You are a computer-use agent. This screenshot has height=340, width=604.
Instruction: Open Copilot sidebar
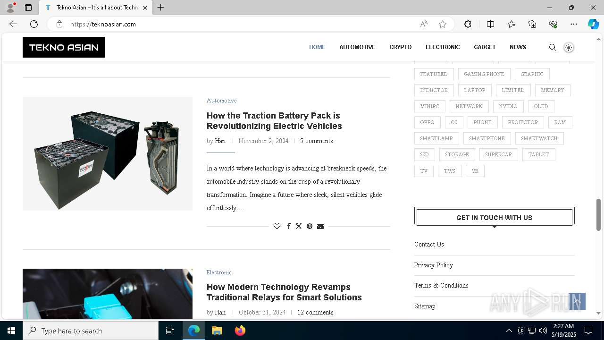click(593, 24)
